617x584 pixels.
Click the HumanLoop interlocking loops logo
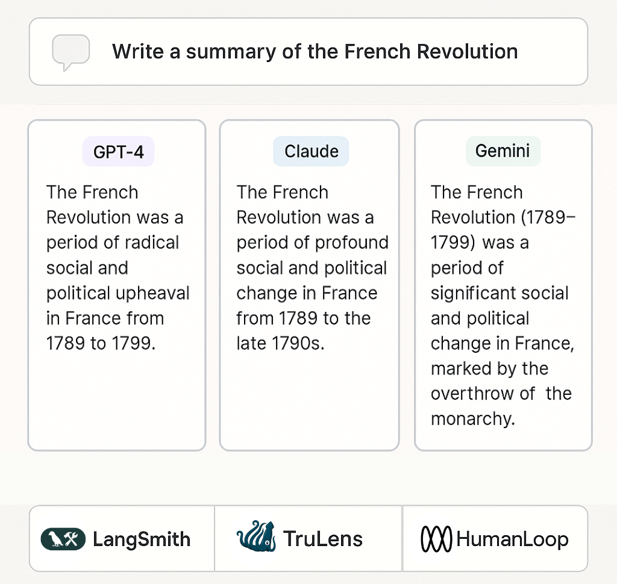tap(436, 539)
